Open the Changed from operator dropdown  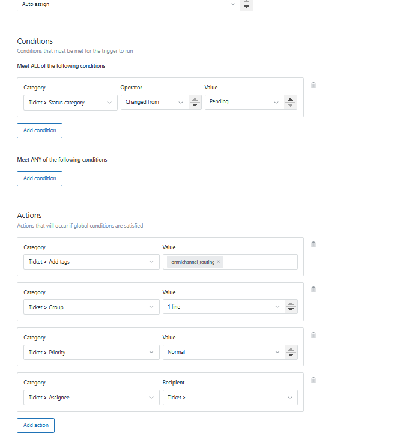(x=154, y=102)
